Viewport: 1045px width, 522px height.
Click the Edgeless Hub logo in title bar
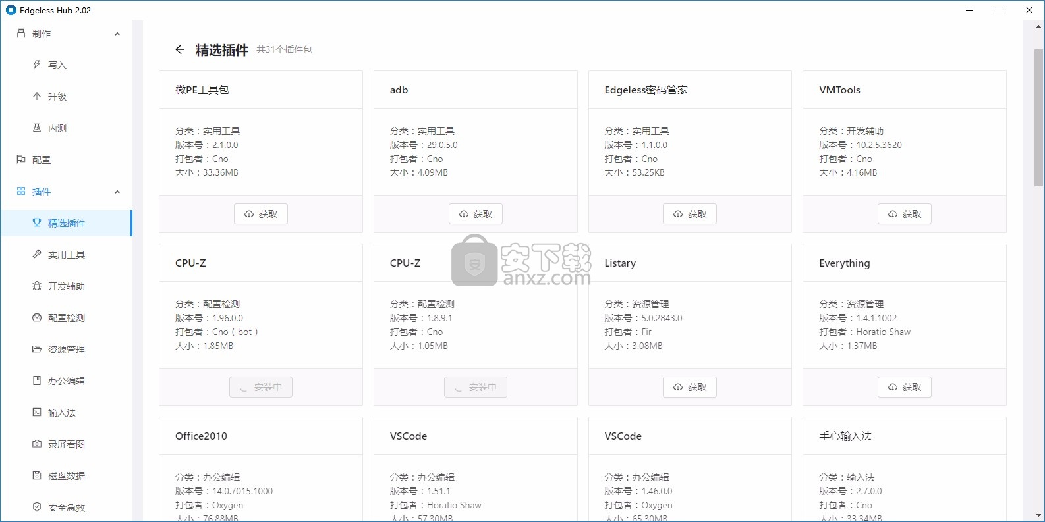pyautogui.click(x=11, y=10)
